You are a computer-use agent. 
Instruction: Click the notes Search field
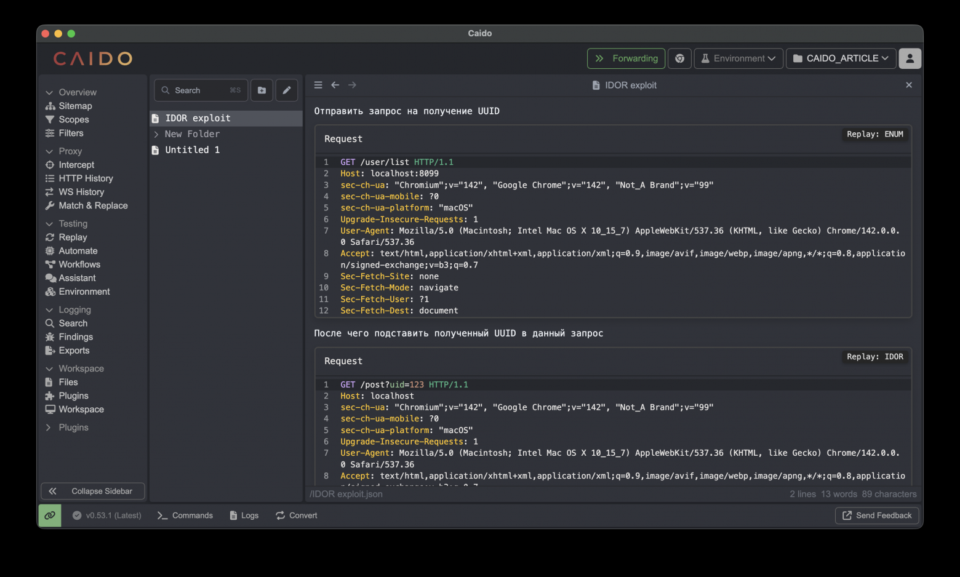(x=201, y=90)
